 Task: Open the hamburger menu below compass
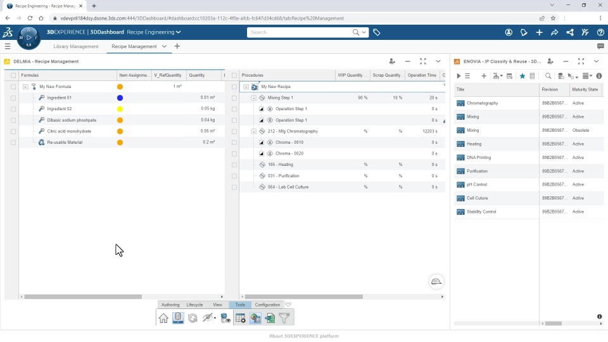pos(8,46)
